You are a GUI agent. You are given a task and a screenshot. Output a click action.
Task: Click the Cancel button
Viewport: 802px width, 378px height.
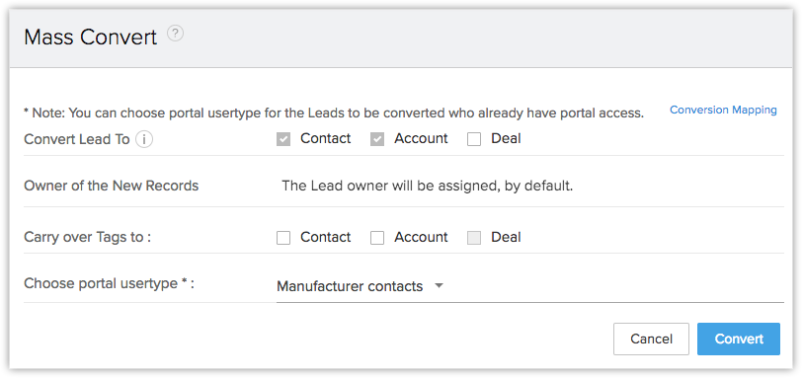point(651,339)
